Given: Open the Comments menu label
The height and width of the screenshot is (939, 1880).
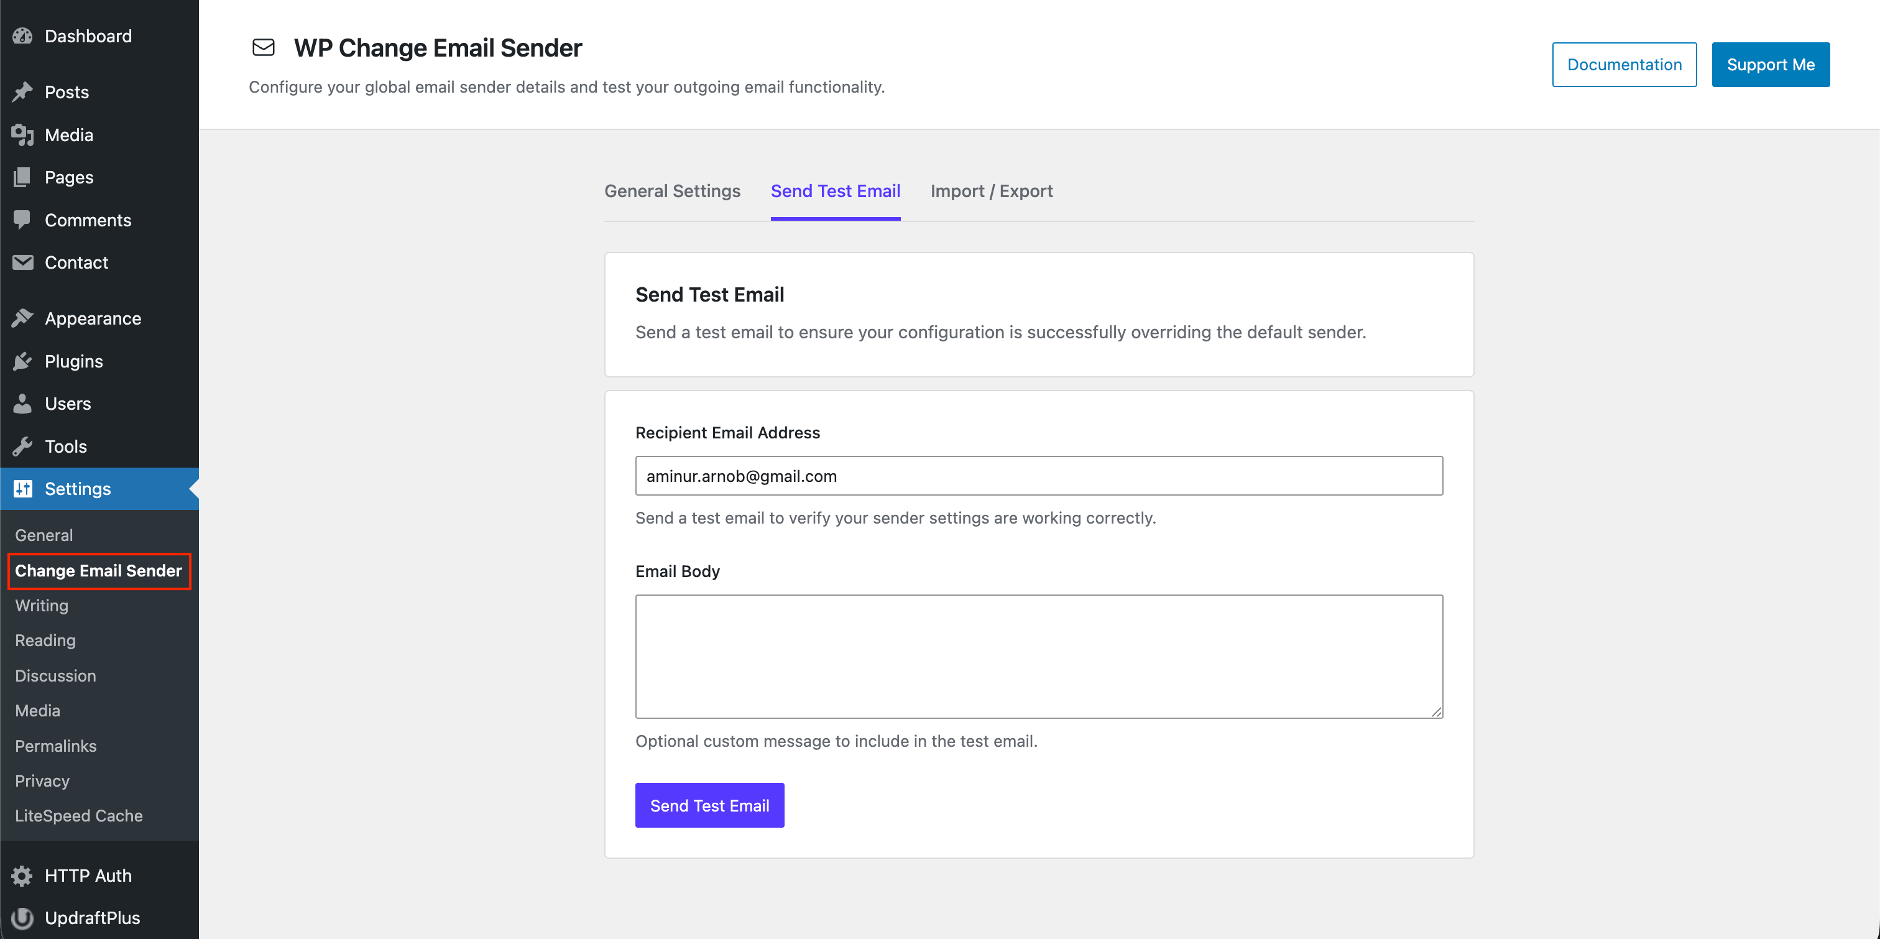Looking at the screenshot, I should [x=88, y=220].
